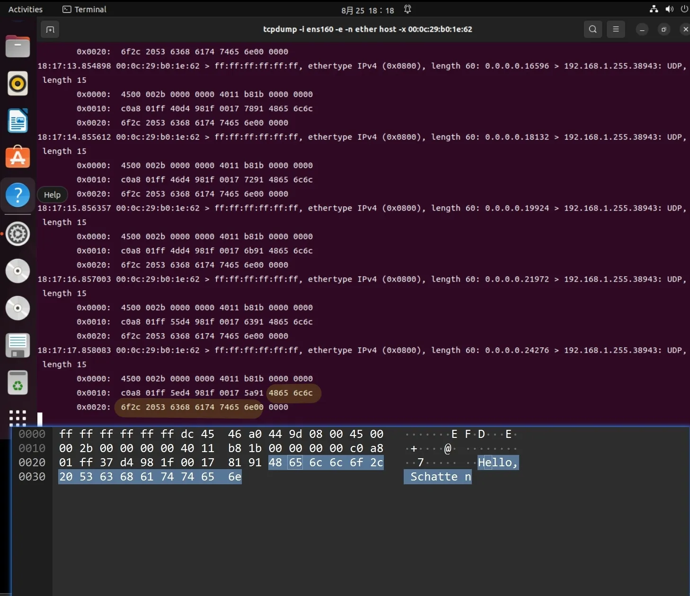The width and height of the screenshot is (690, 596).
Task: Click the Activities menu
Action: (x=26, y=9)
